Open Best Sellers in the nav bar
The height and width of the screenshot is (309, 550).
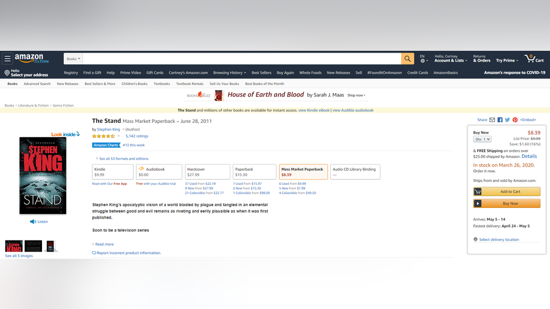pyautogui.click(x=261, y=73)
